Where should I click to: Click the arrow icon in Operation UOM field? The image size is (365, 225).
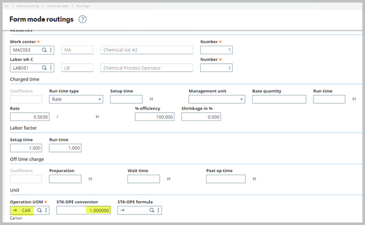15,210
